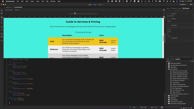The width and height of the screenshot is (194, 109).
Task: Select Source Code related file
Action: [x=9, y=10]
